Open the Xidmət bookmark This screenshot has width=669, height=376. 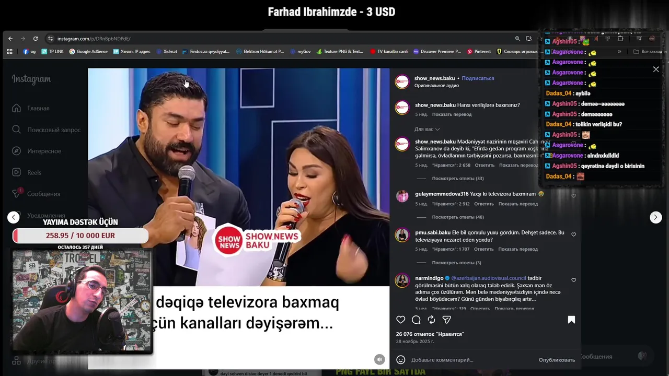[166, 52]
